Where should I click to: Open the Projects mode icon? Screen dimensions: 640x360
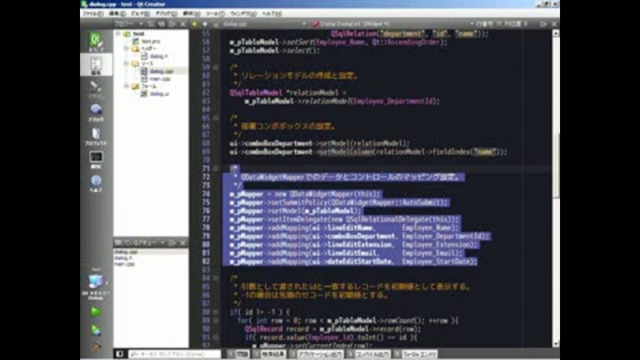96,136
